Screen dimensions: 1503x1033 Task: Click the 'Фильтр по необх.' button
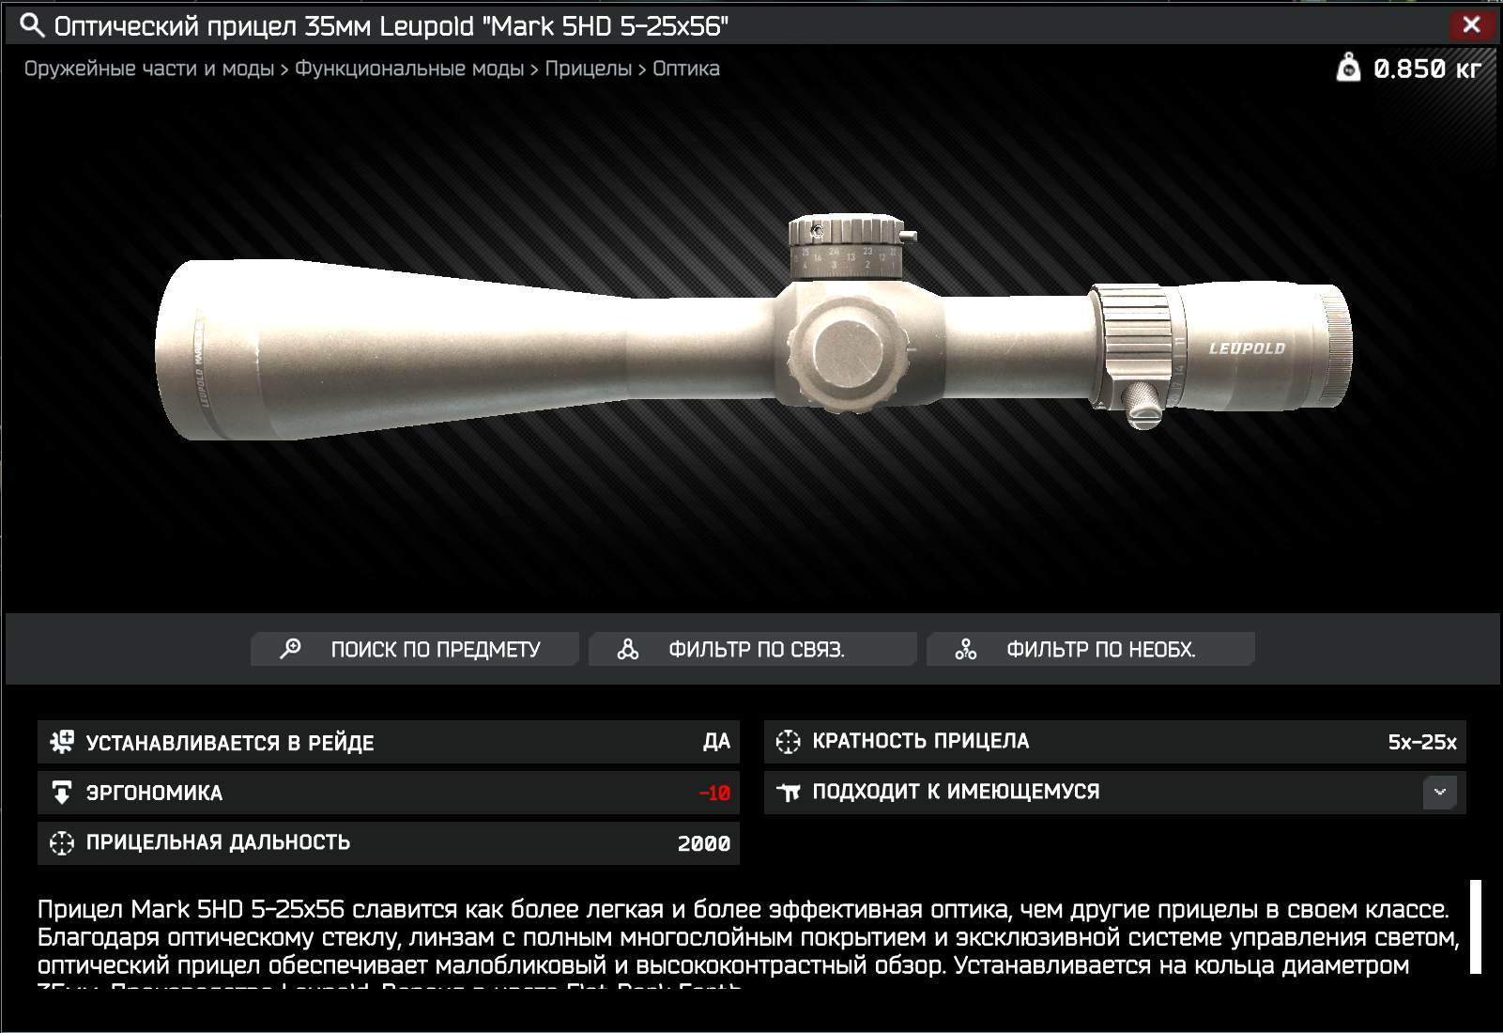click(x=1090, y=649)
